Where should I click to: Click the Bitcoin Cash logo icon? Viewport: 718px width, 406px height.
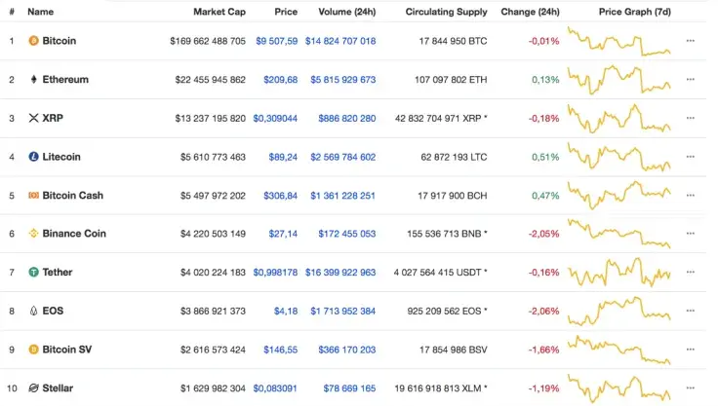coord(33,195)
